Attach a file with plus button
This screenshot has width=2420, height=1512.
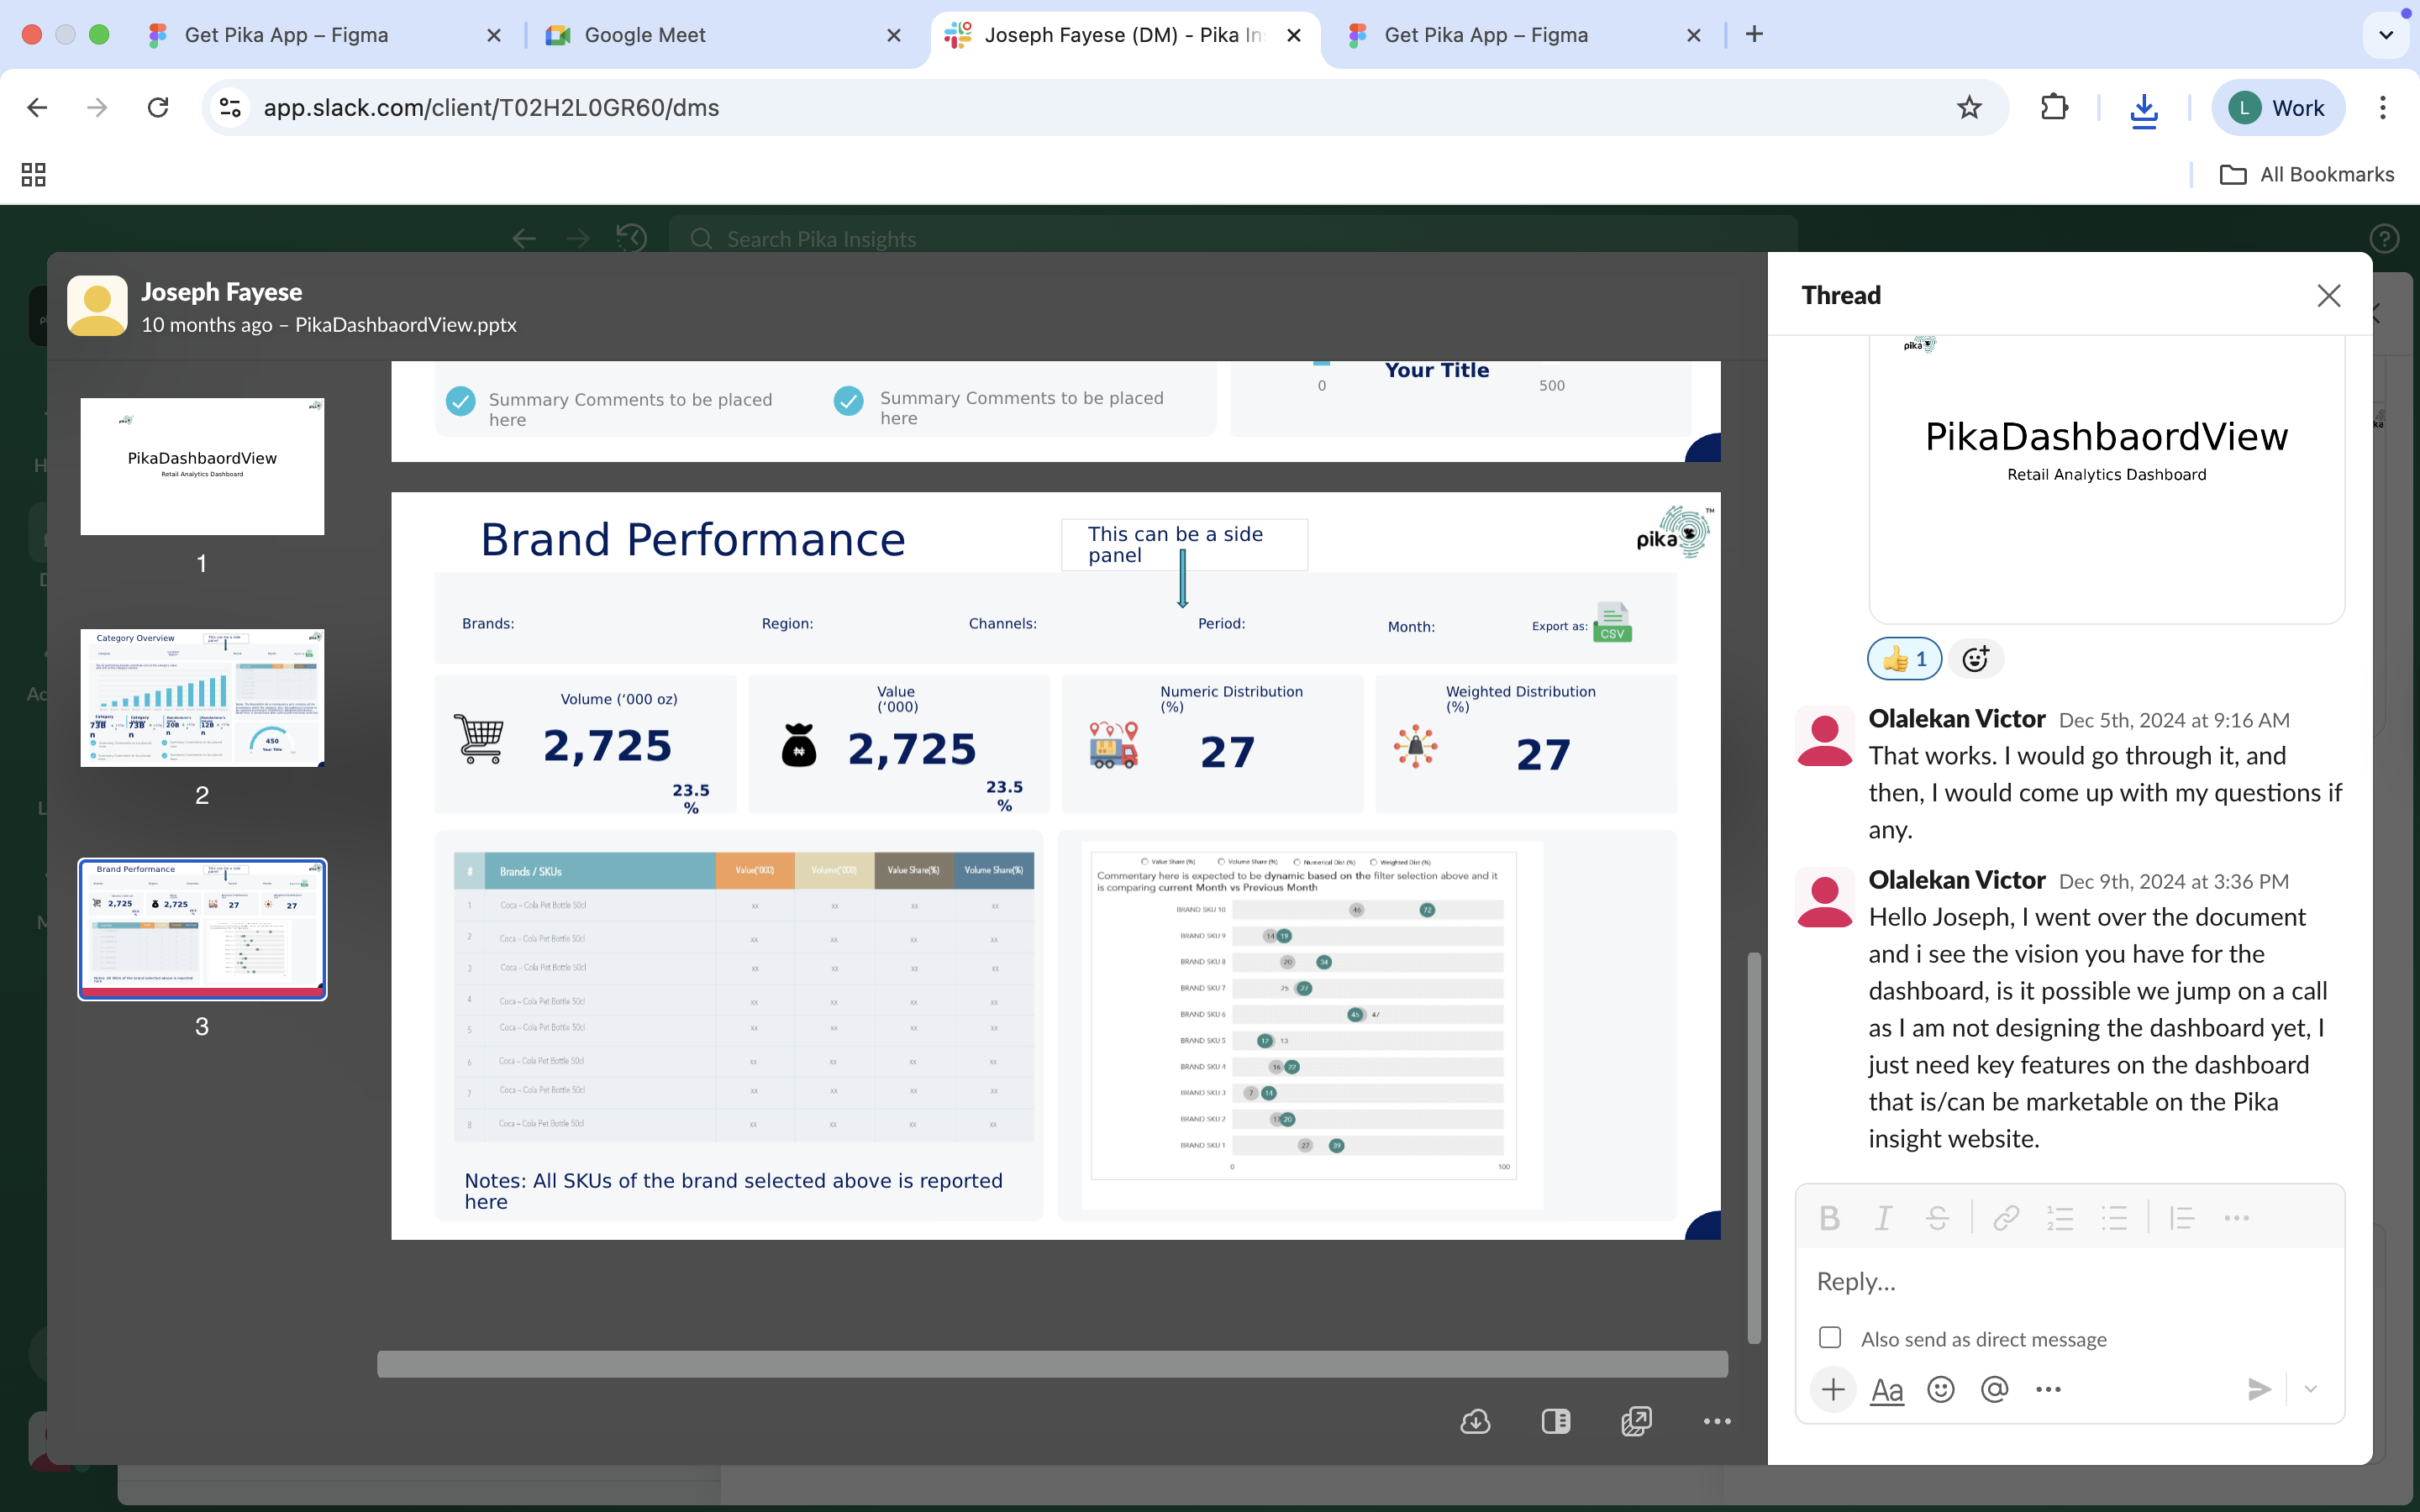click(x=1832, y=1389)
